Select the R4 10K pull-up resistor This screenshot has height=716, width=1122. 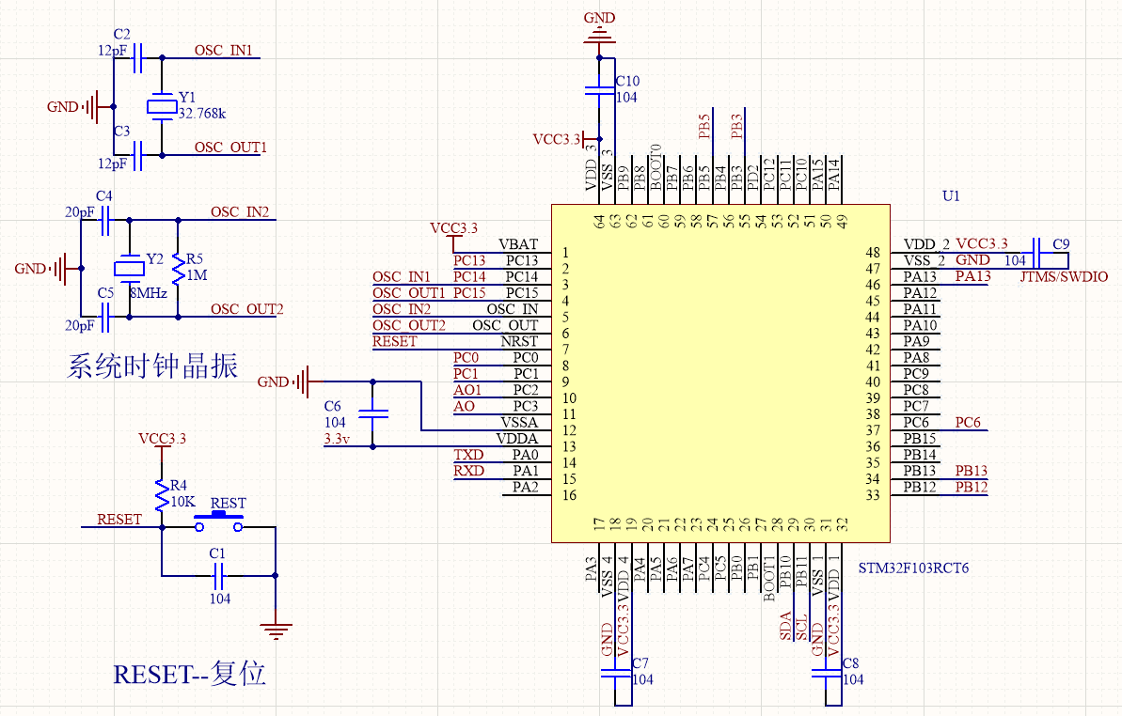(x=162, y=490)
